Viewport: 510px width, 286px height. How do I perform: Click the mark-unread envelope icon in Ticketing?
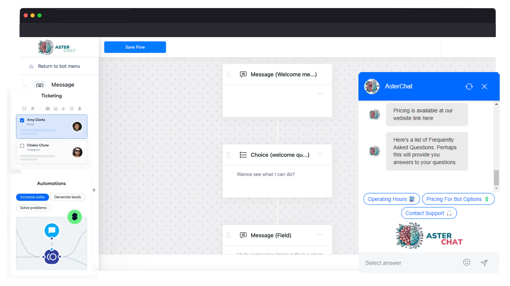coord(48,109)
